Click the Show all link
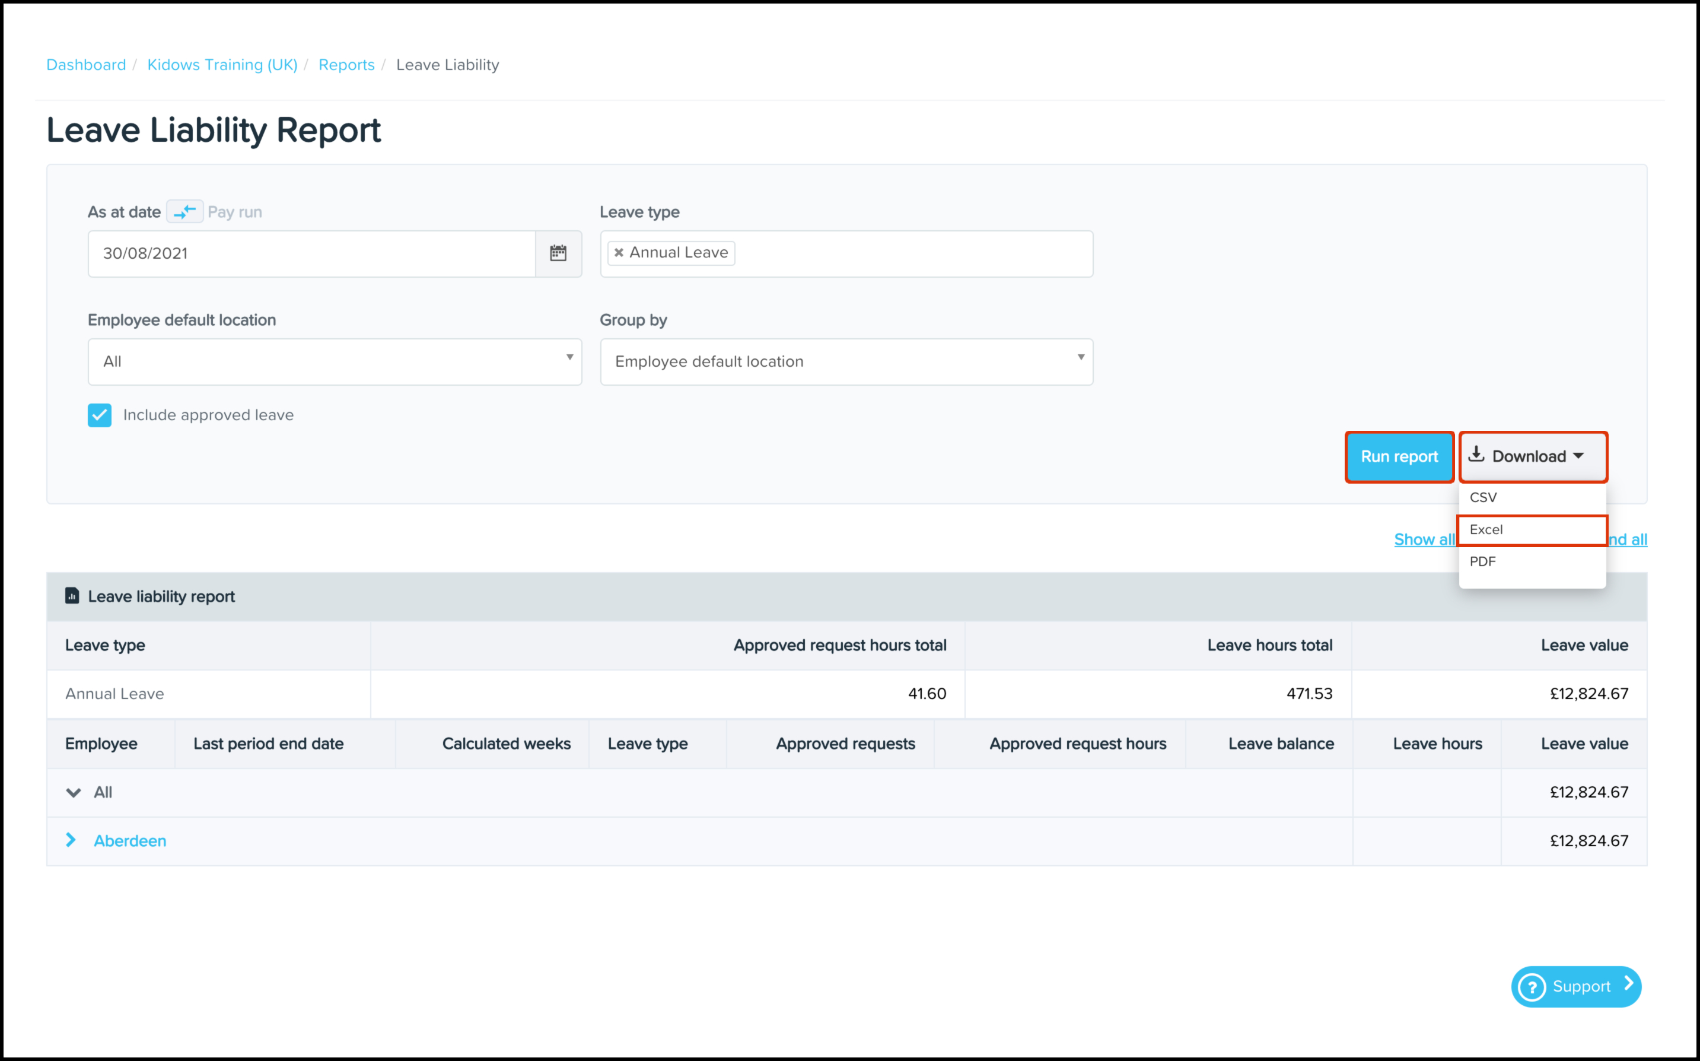1700x1061 pixels. pos(1424,539)
